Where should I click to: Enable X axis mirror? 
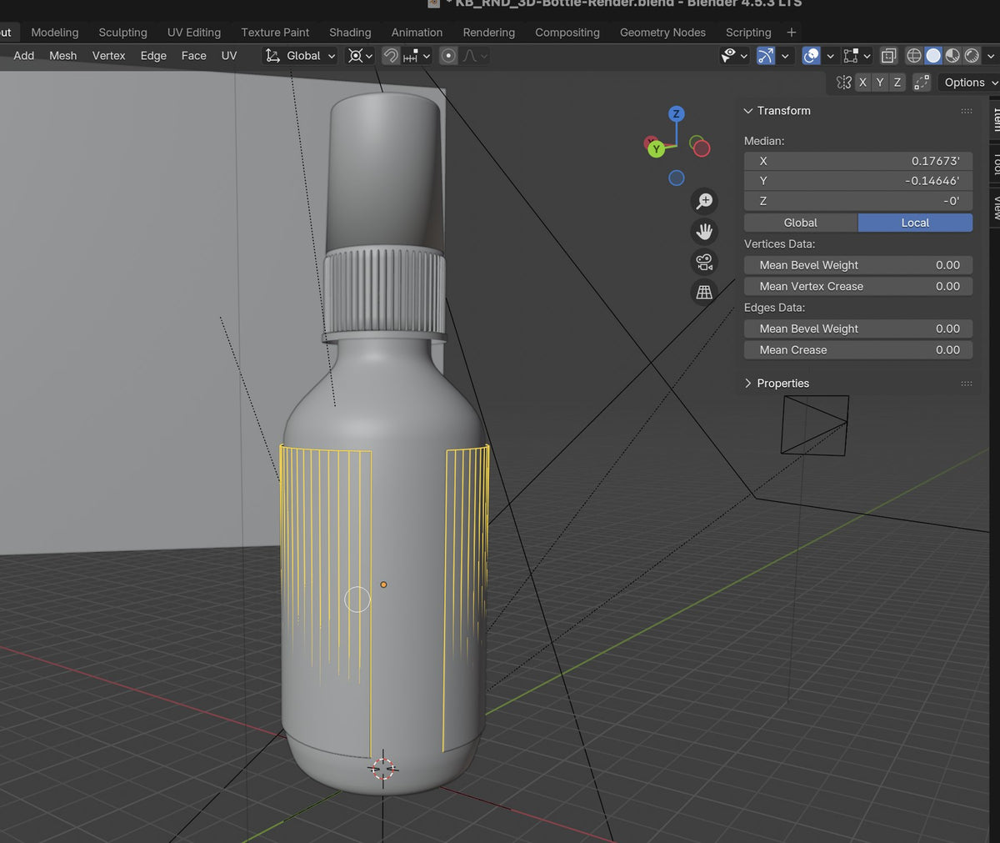click(x=862, y=83)
